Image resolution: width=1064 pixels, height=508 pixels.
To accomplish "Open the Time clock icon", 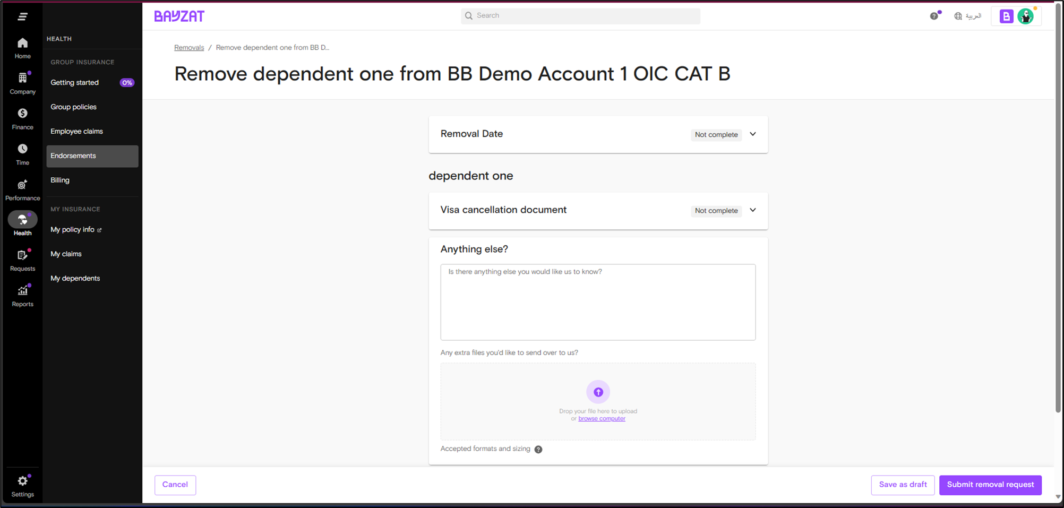I will point(22,149).
